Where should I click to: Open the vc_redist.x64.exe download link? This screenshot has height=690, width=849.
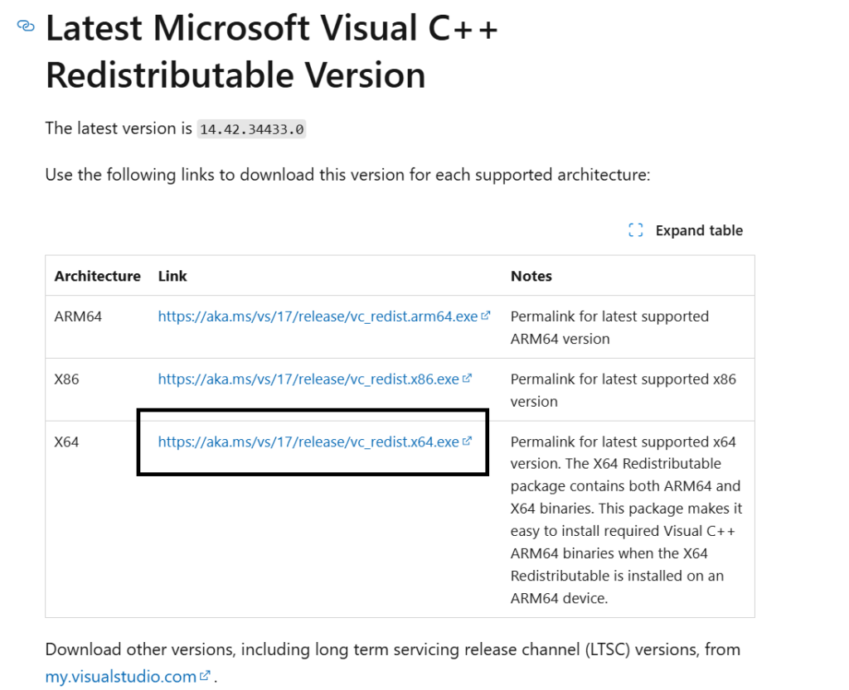(x=308, y=442)
